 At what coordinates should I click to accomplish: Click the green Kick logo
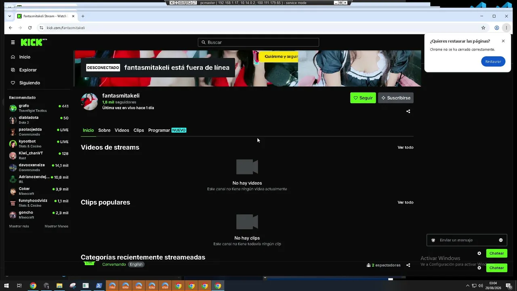(x=34, y=42)
